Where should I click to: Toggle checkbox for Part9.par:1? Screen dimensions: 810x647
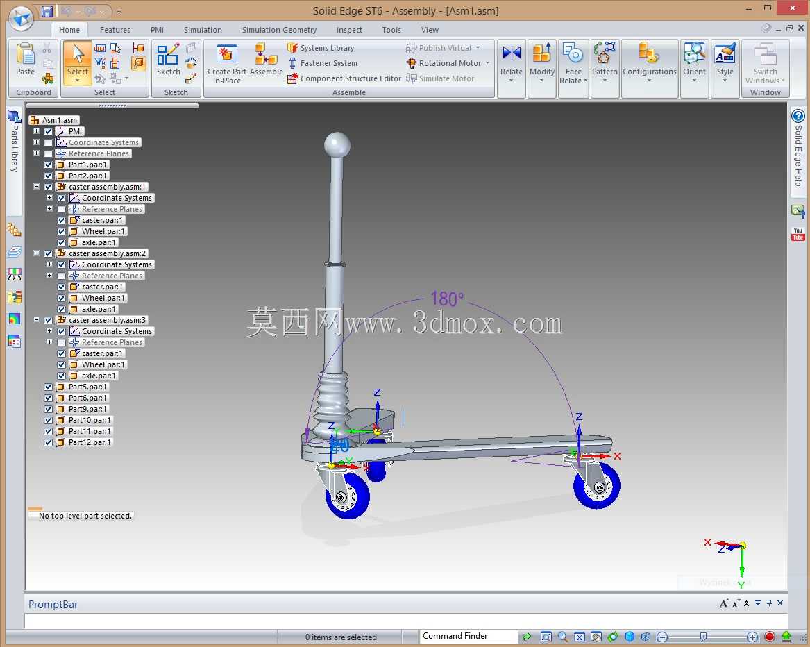point(48,410)
